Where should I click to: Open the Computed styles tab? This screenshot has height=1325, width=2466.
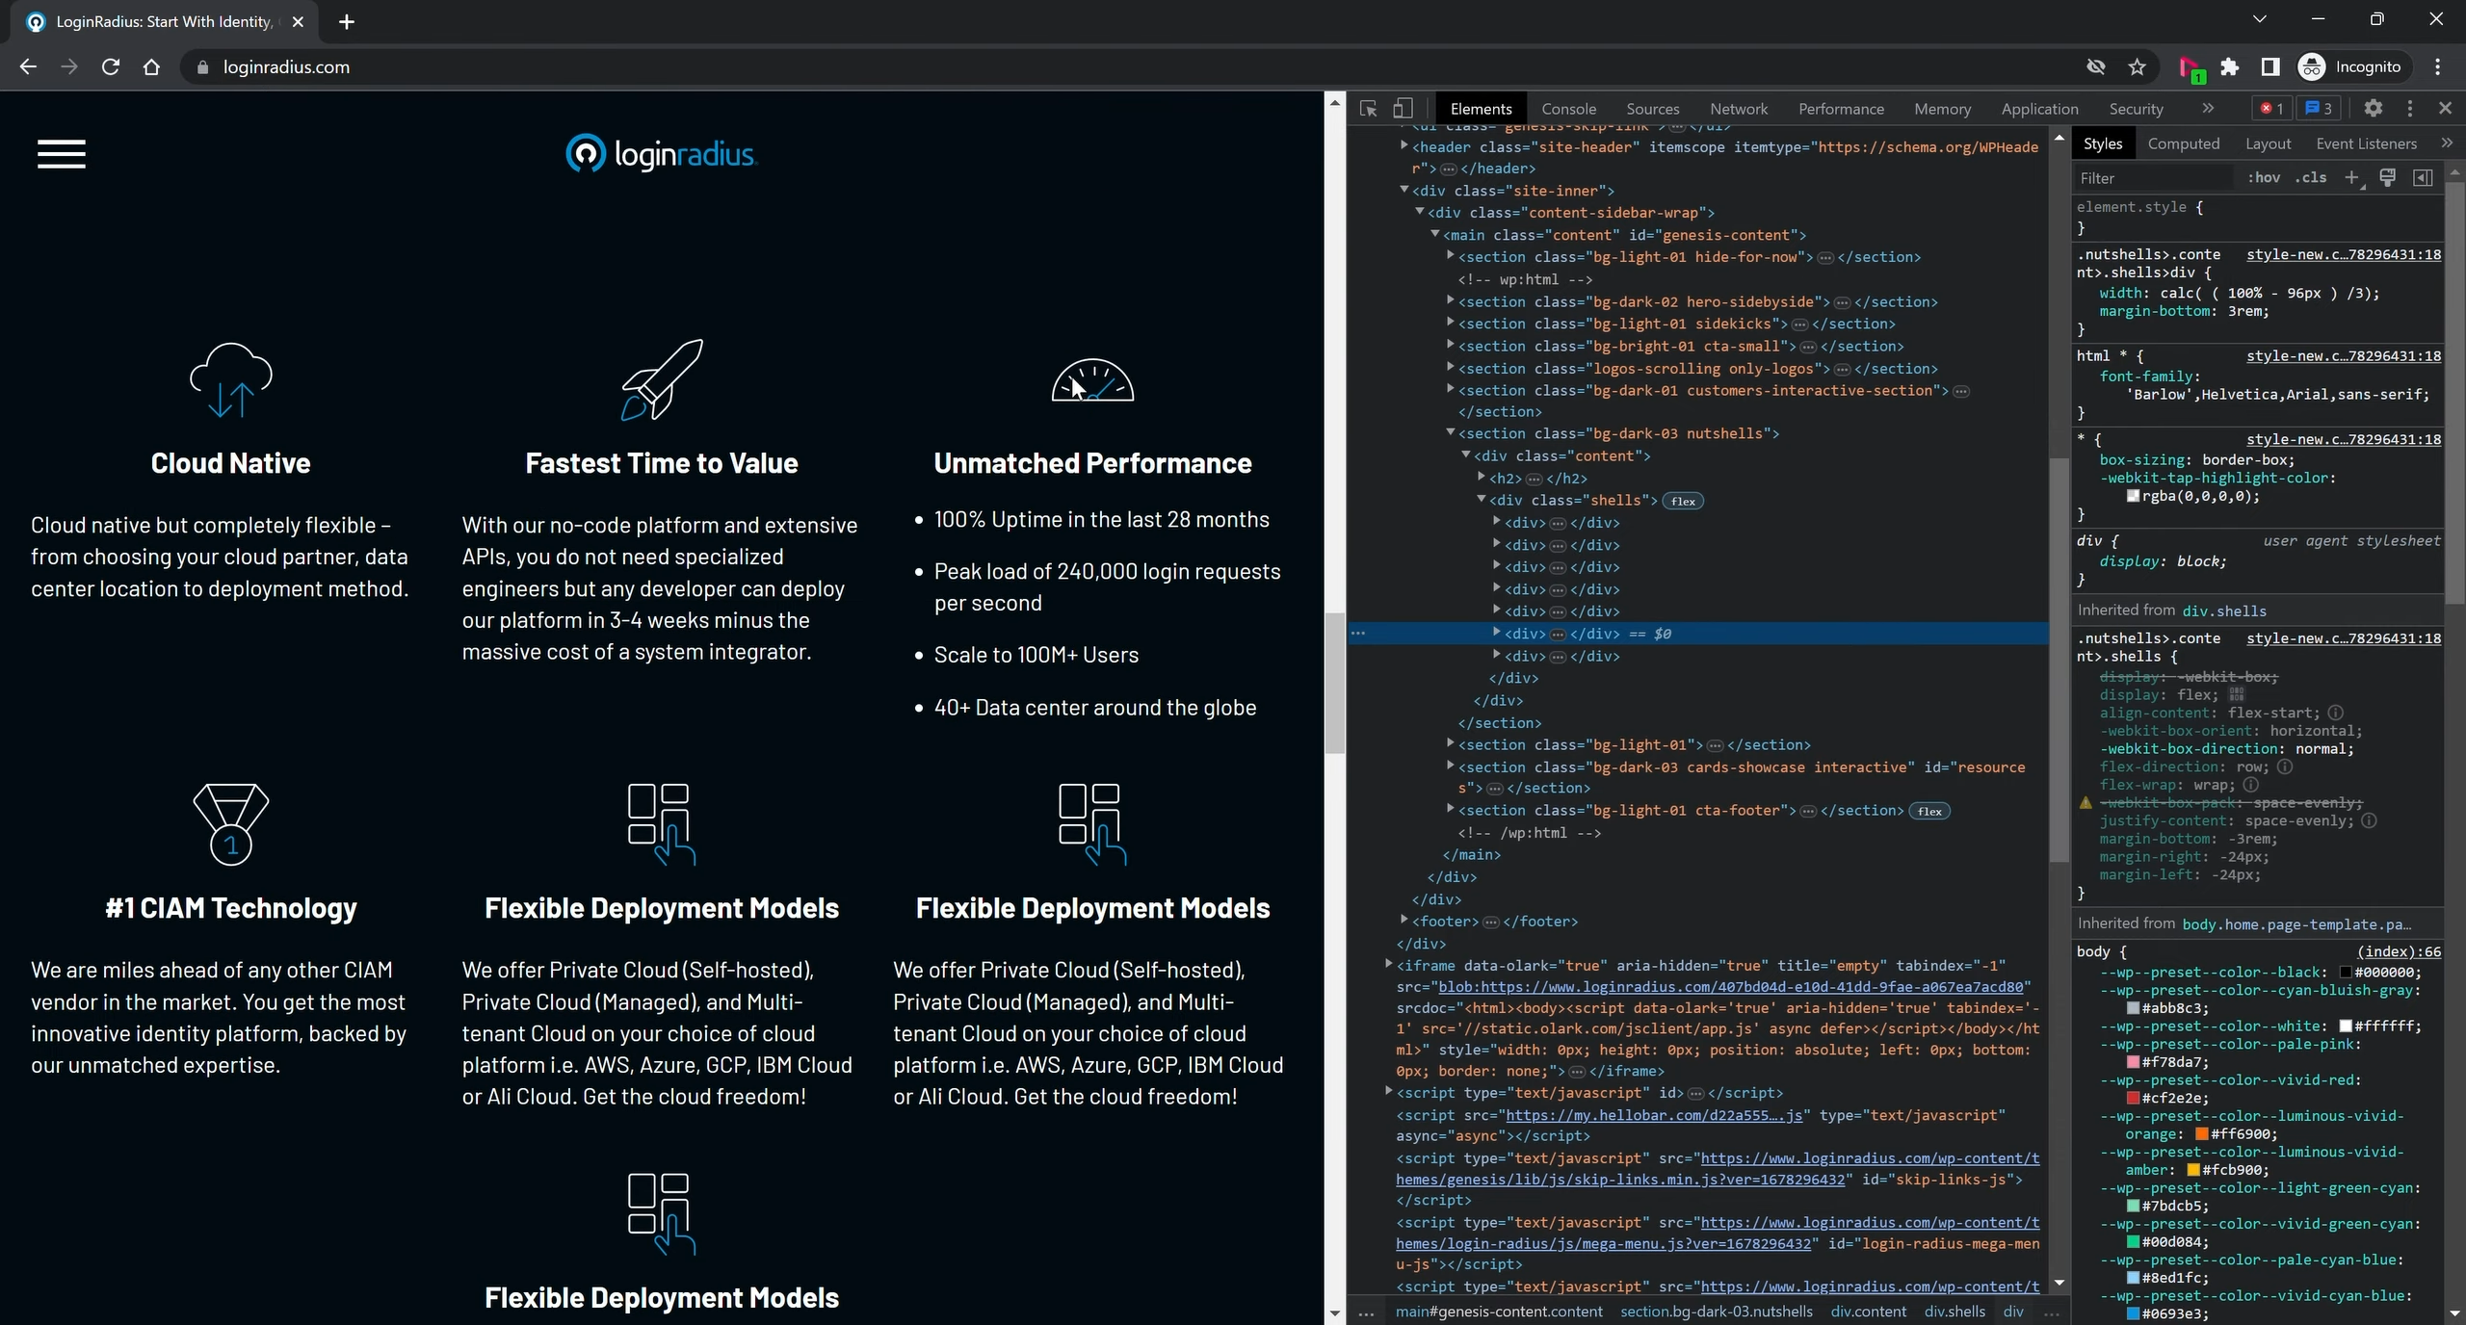click(x=2184, y=143)
